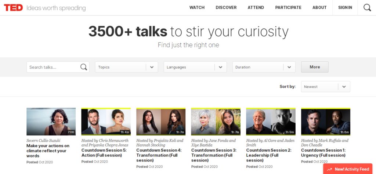Open the WATCH menu
Image resolution: width=376 pixels, height=174 pixels.
pos(197,7)
